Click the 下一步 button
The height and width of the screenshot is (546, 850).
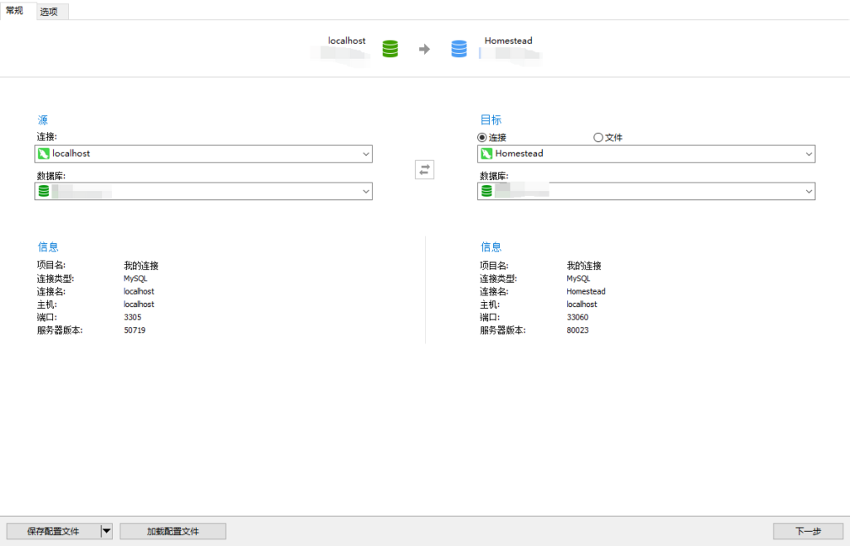808,530
